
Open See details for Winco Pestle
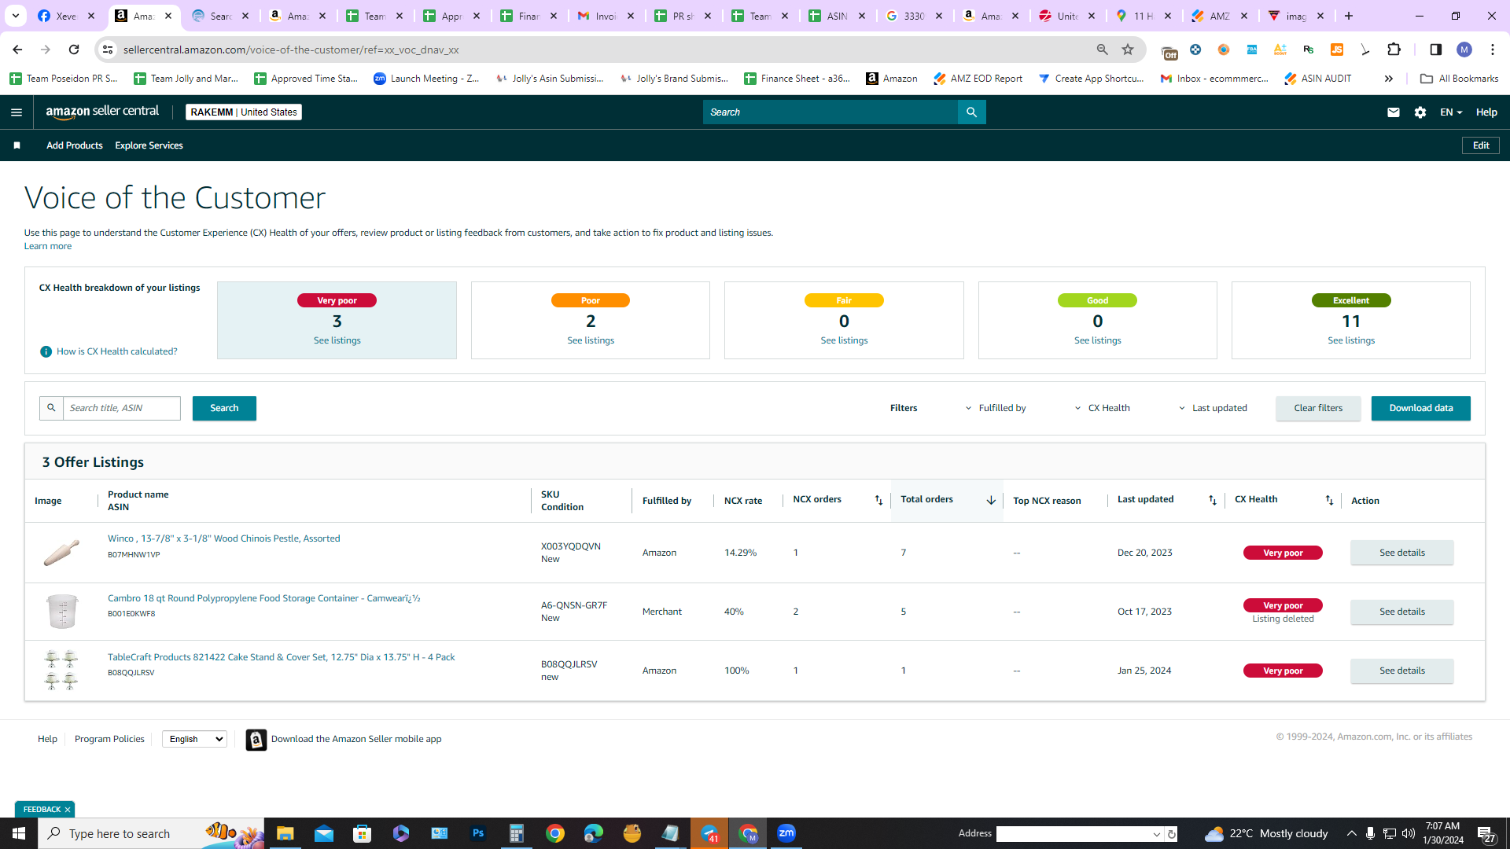pyautogui.click(x=1401, y=553)
